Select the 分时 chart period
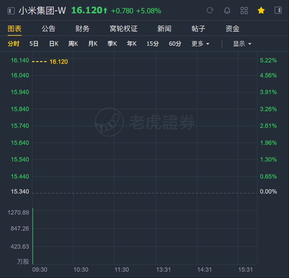289x278 pixels. 13,44
